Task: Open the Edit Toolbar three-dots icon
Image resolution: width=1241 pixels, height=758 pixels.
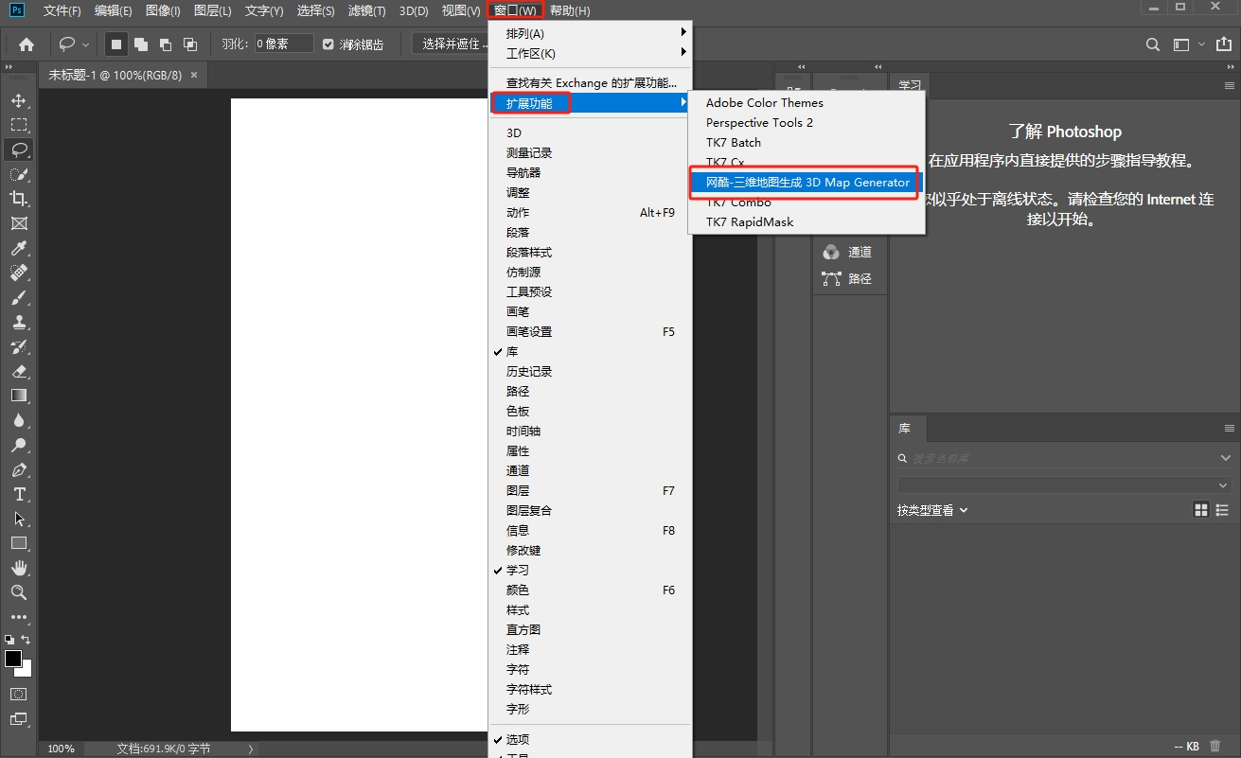Action: click(x=19, y=617)
